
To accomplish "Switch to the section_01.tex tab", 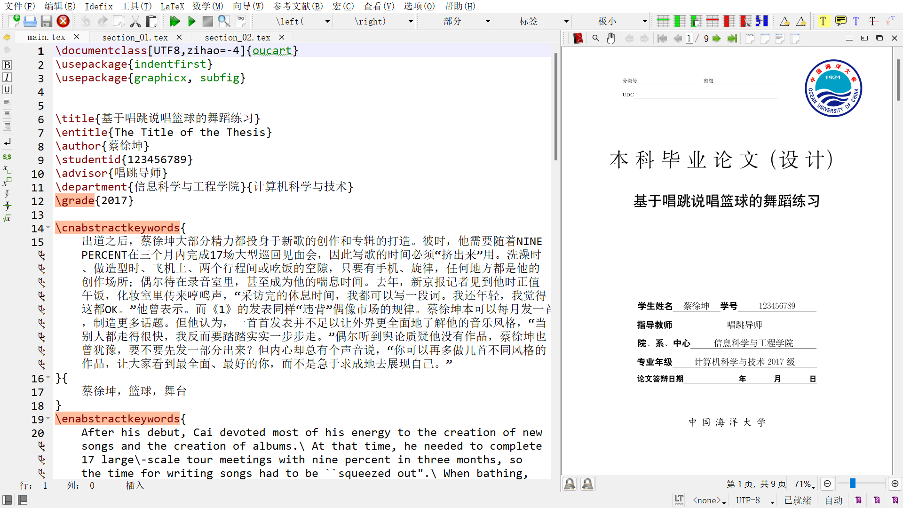I will coord(135,37).
